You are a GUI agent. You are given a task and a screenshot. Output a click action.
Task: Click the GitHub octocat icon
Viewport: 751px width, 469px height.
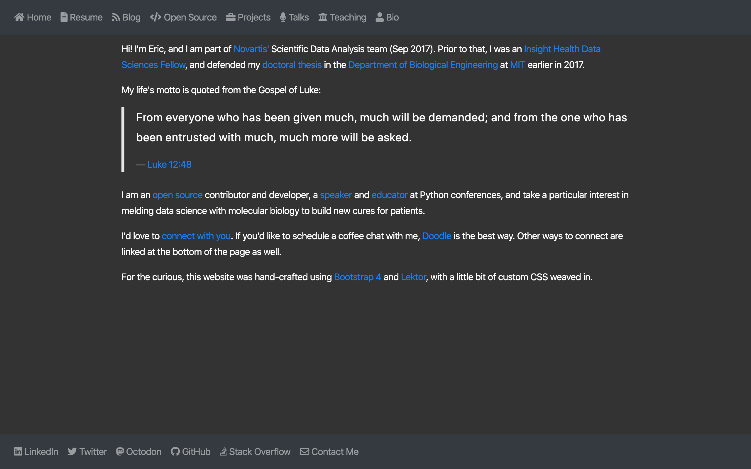175,451
